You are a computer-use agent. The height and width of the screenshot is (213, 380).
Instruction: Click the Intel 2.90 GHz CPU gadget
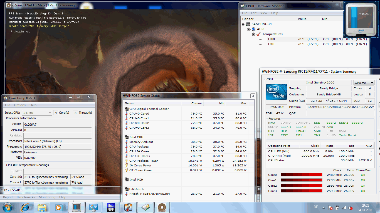pyautogui.click(x=361, y=19)
